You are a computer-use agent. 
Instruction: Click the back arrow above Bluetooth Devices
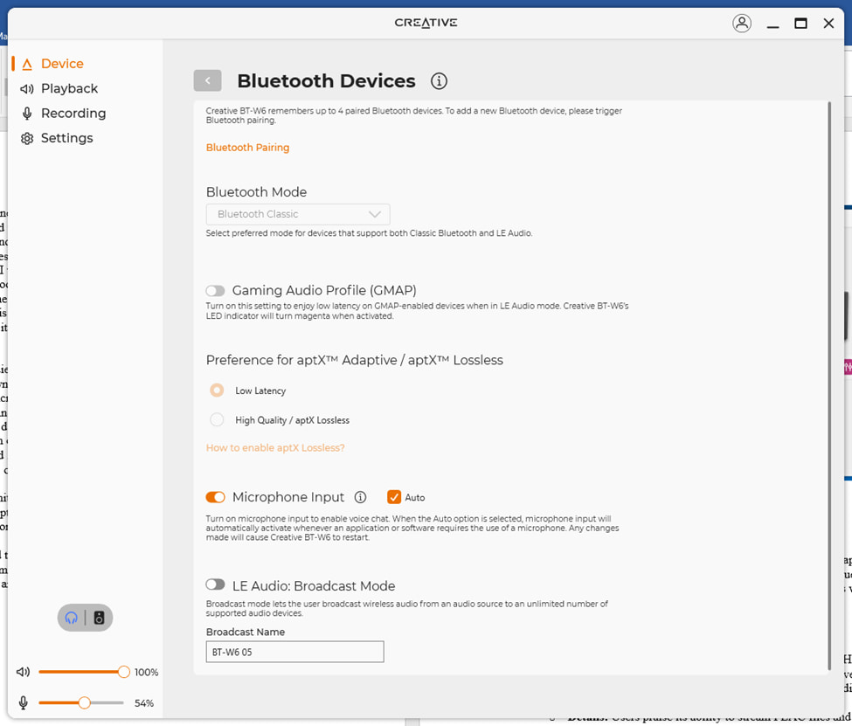pos(207,80)
